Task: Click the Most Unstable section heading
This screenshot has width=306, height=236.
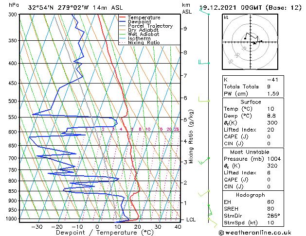Action: (250, 152)
